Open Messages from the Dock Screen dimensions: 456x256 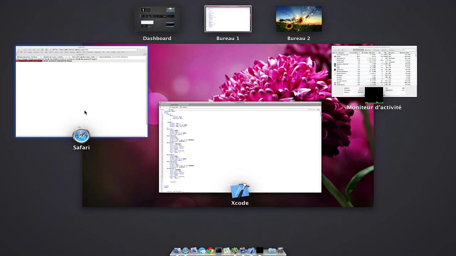(x=202, y=250)
